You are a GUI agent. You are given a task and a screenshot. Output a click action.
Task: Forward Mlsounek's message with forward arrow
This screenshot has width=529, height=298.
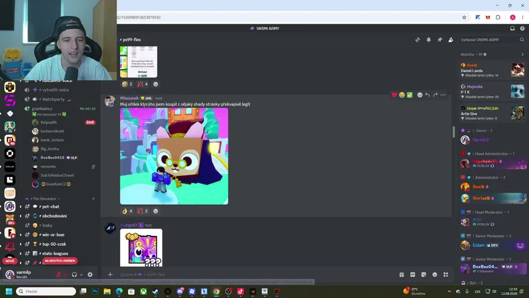coord(435,95)
